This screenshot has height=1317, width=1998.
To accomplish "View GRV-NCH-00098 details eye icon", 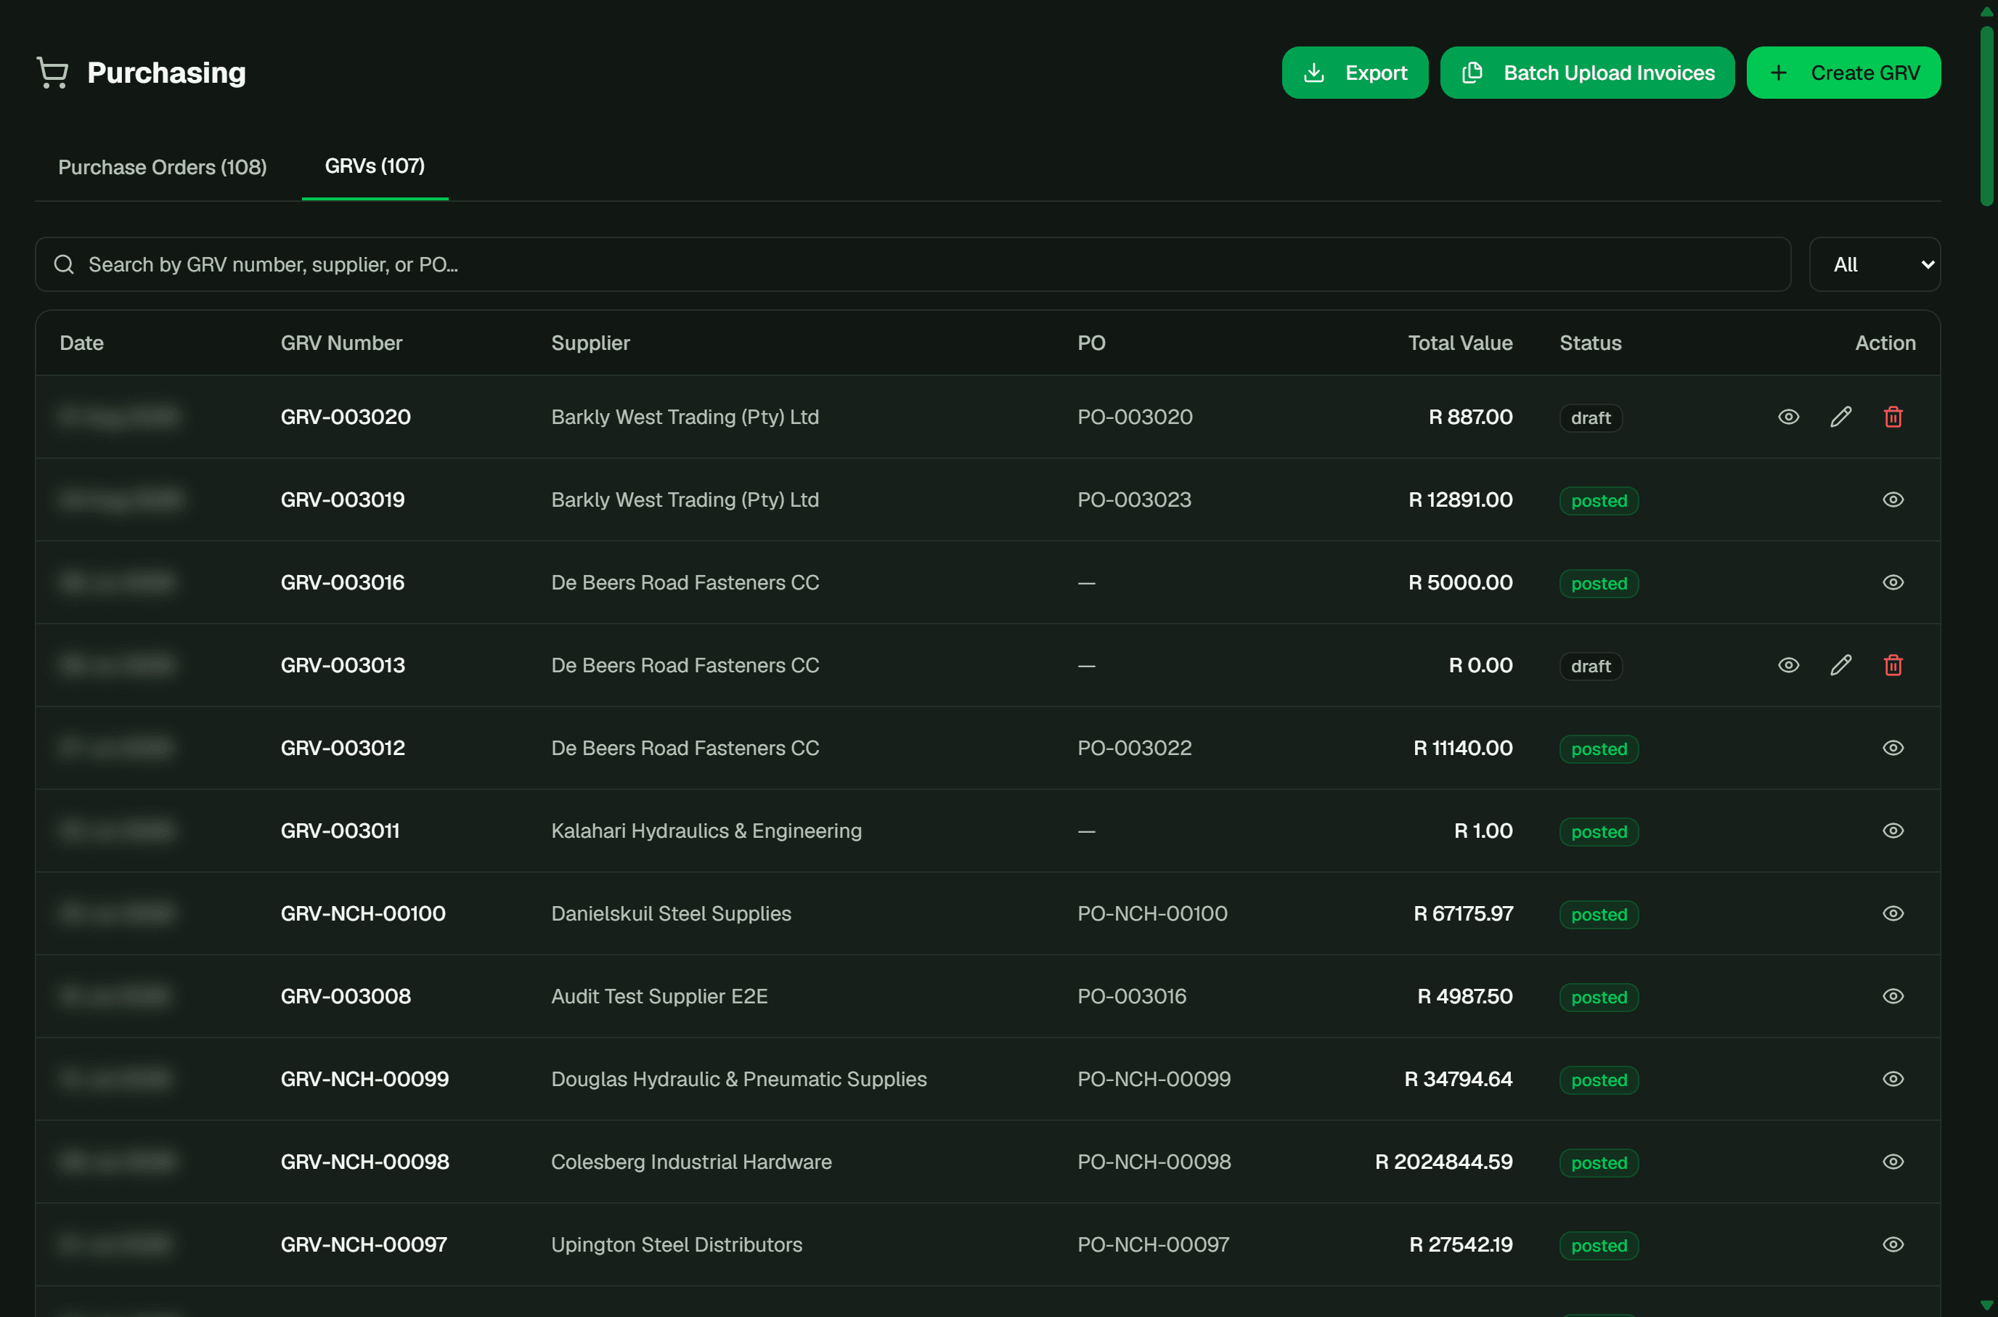I will 1892,1162.
